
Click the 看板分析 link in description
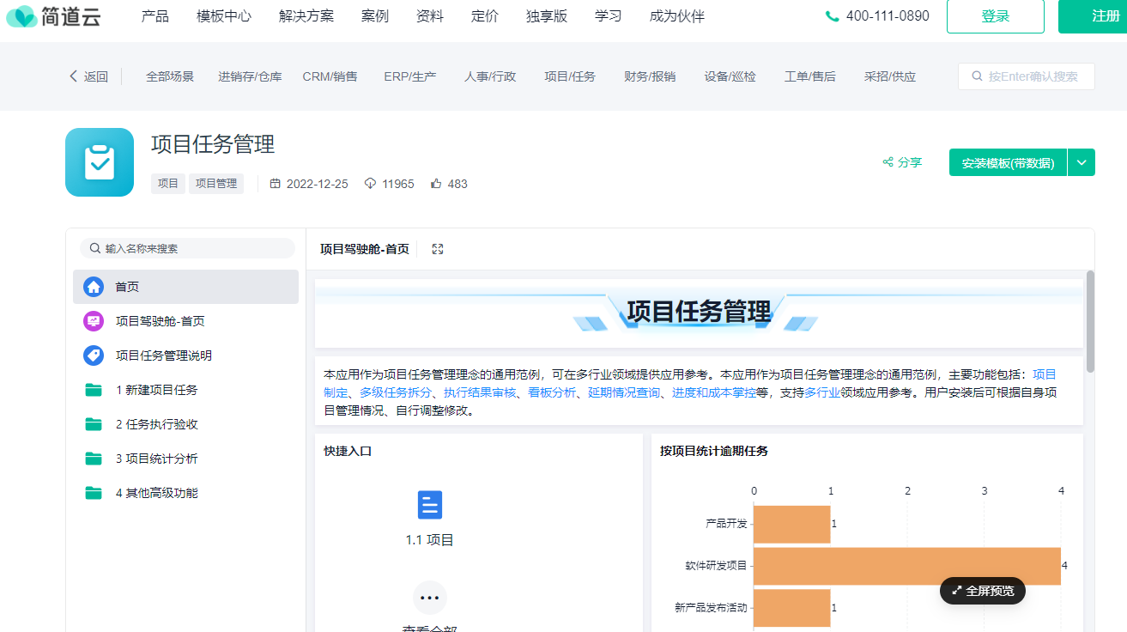(552, 392)
